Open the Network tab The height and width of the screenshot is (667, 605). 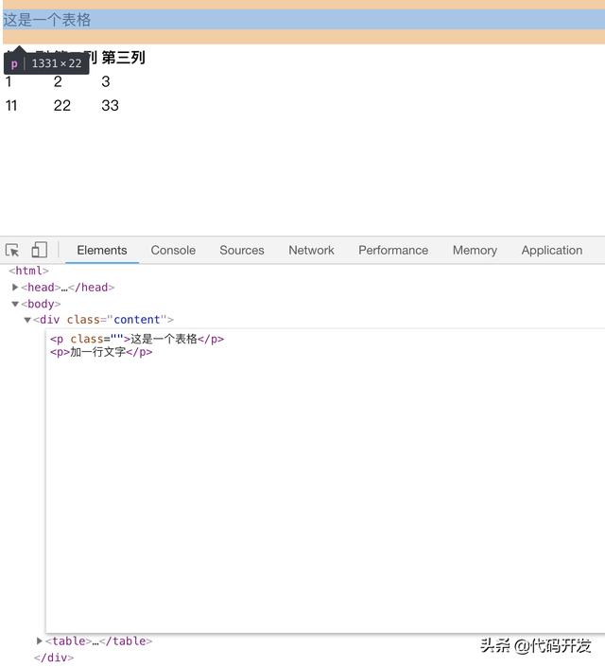point(311,250)
